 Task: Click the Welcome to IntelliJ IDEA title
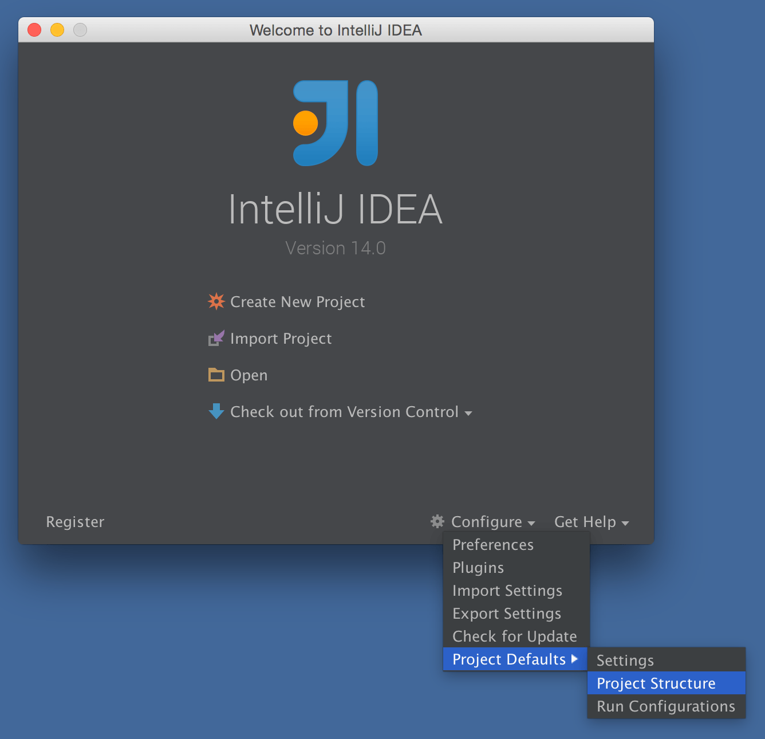pos(336,30)
